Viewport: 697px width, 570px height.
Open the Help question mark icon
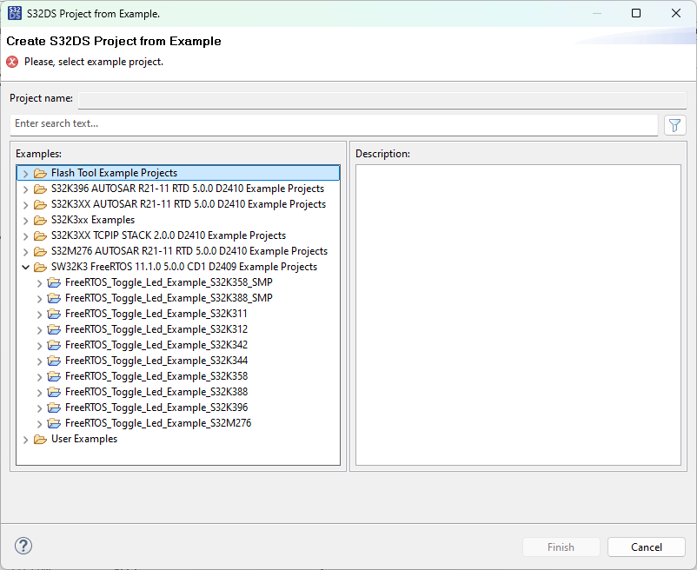(x=23, y=546)
